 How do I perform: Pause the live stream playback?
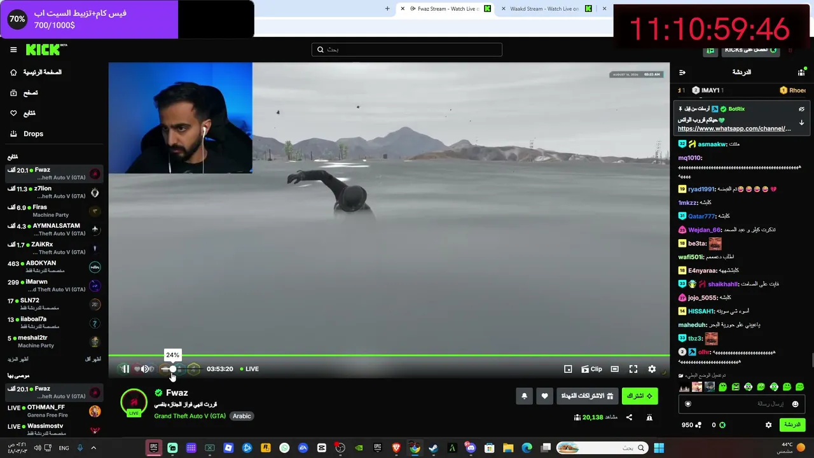pos(125,369)
